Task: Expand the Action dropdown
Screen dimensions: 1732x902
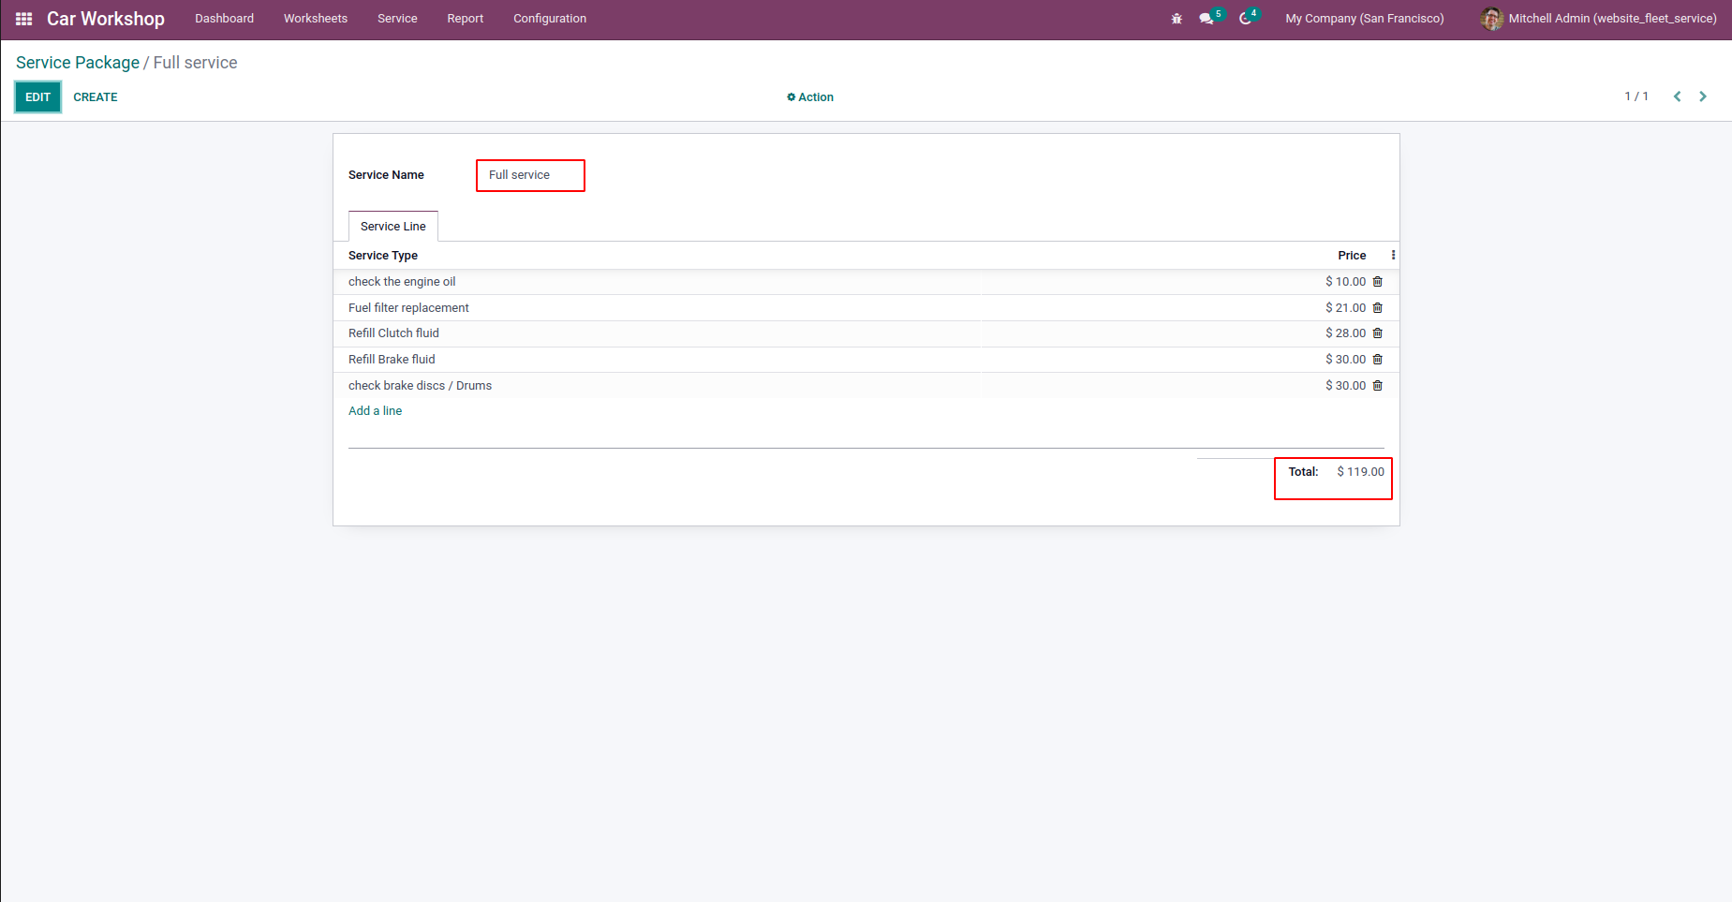Action: [810, 97]
